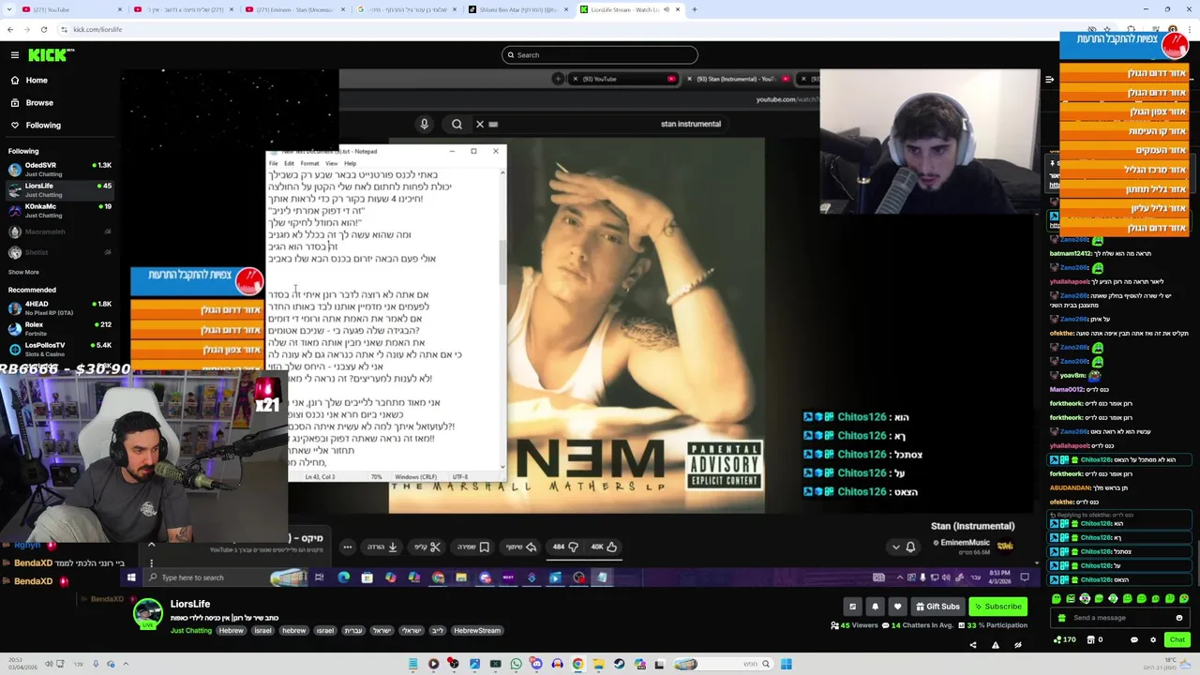
Task: Open the View menu in streamed Notepad
Action: (331, 163)
